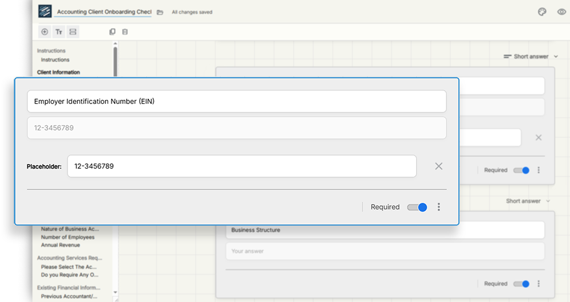This screenshot has width=570, height=302.
Task: Click the preview eye icon
Action: click(x=560, y=12)
